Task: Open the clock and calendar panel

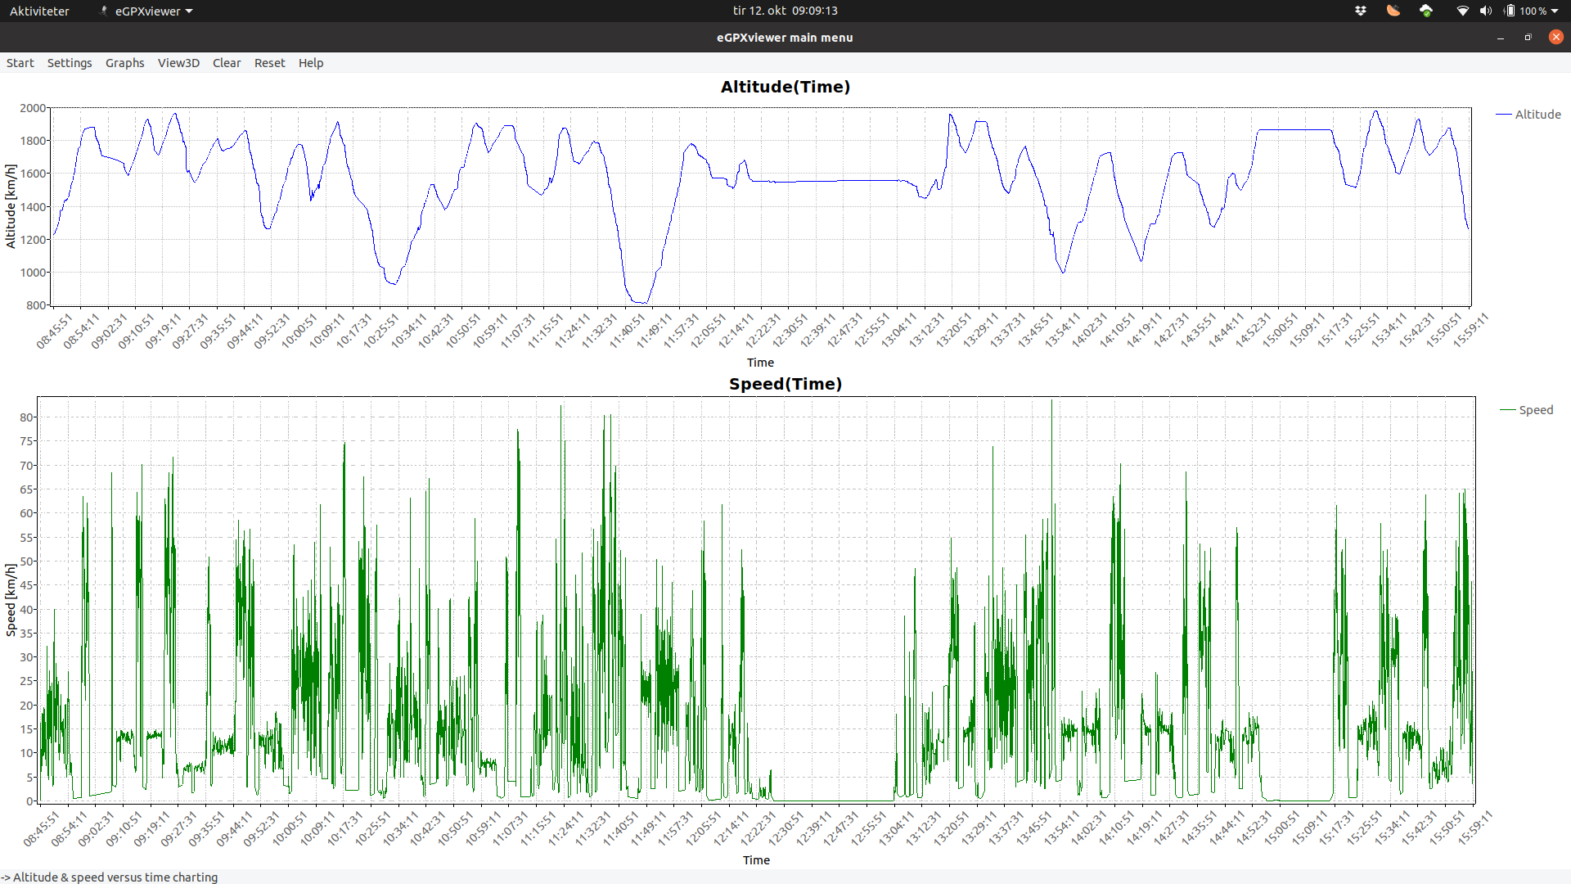Action: 785,11
